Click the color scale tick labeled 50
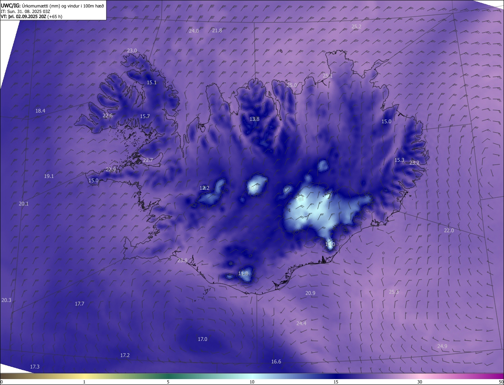This screenshot has width=504, height=385. point(501,382)
